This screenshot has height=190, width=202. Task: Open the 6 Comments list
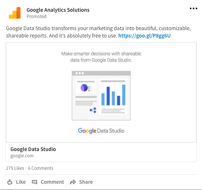point(41,168)
